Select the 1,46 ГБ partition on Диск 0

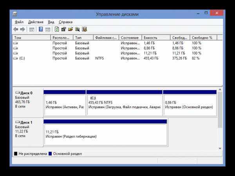tap(65, 103)
